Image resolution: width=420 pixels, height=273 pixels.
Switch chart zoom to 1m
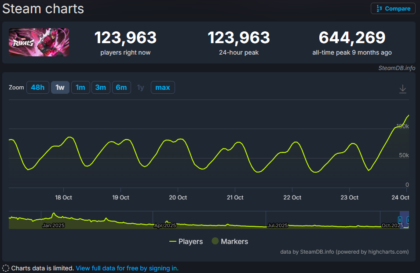coord(80,88)
